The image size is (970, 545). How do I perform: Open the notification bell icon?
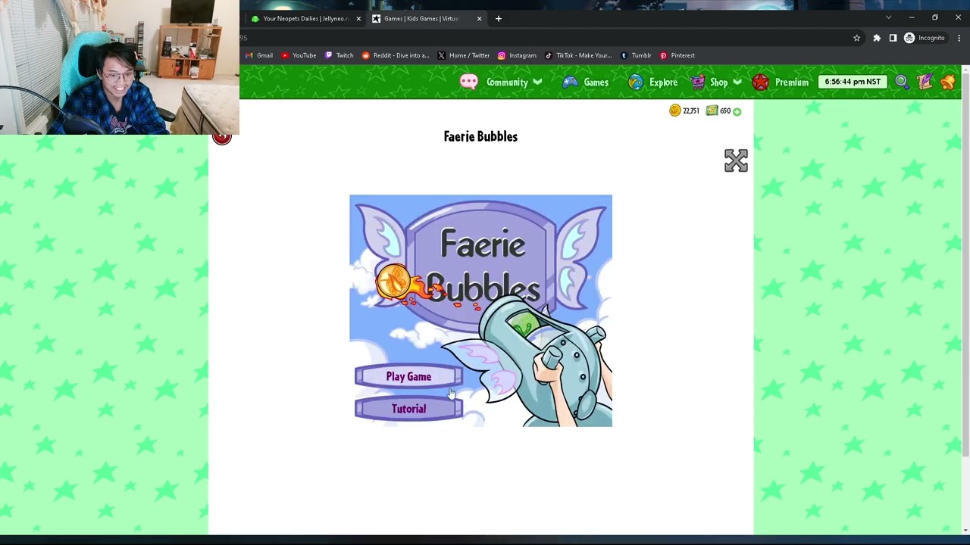tap(948, 82)
